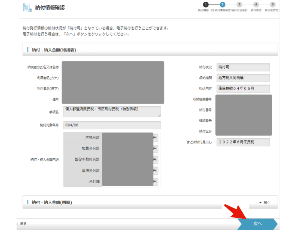Click step 2 circle 納付情報確認
The image size is (307, 230).
point(222,4)
